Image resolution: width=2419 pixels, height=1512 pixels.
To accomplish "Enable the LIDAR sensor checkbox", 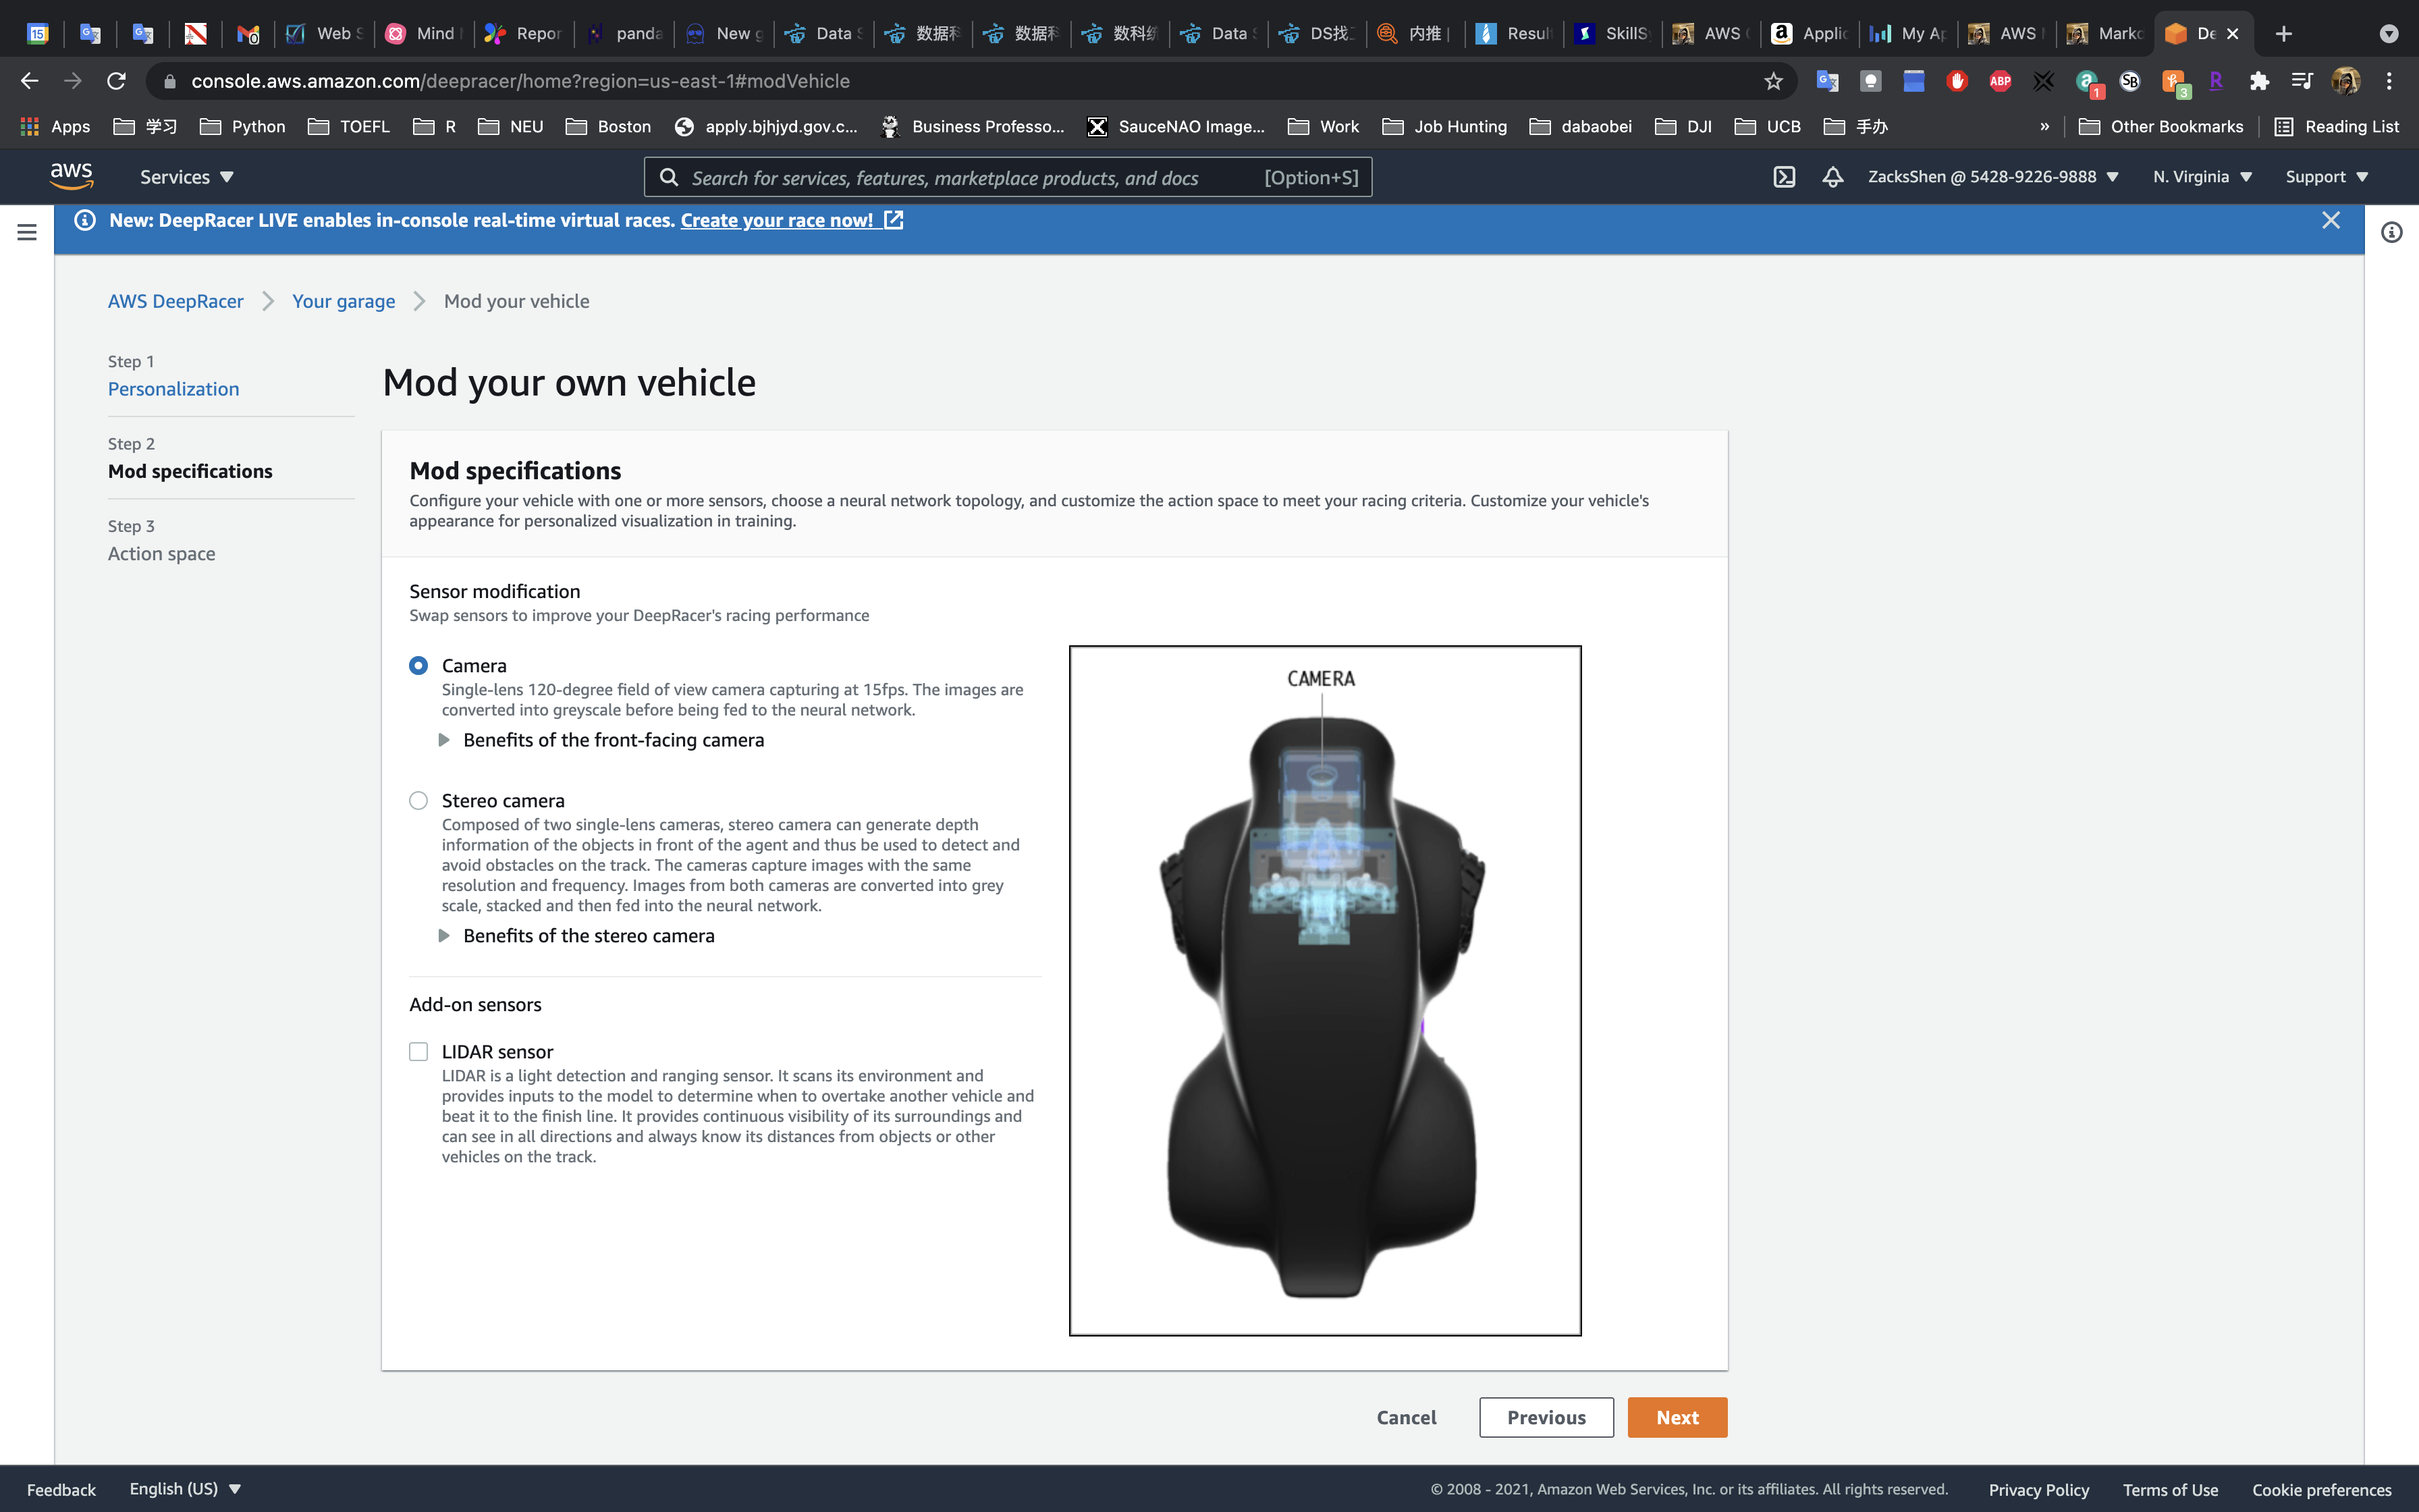I will (419, 1052).
